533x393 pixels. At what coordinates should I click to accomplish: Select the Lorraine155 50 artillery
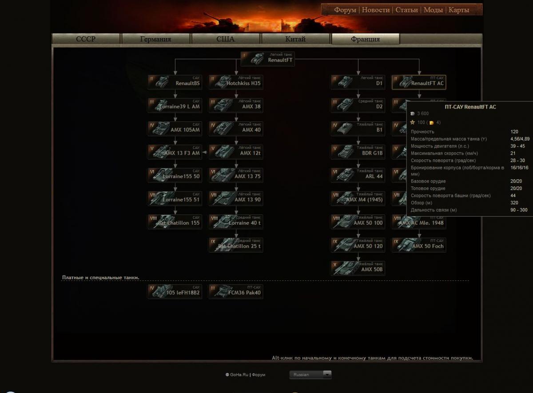(175, 175)
